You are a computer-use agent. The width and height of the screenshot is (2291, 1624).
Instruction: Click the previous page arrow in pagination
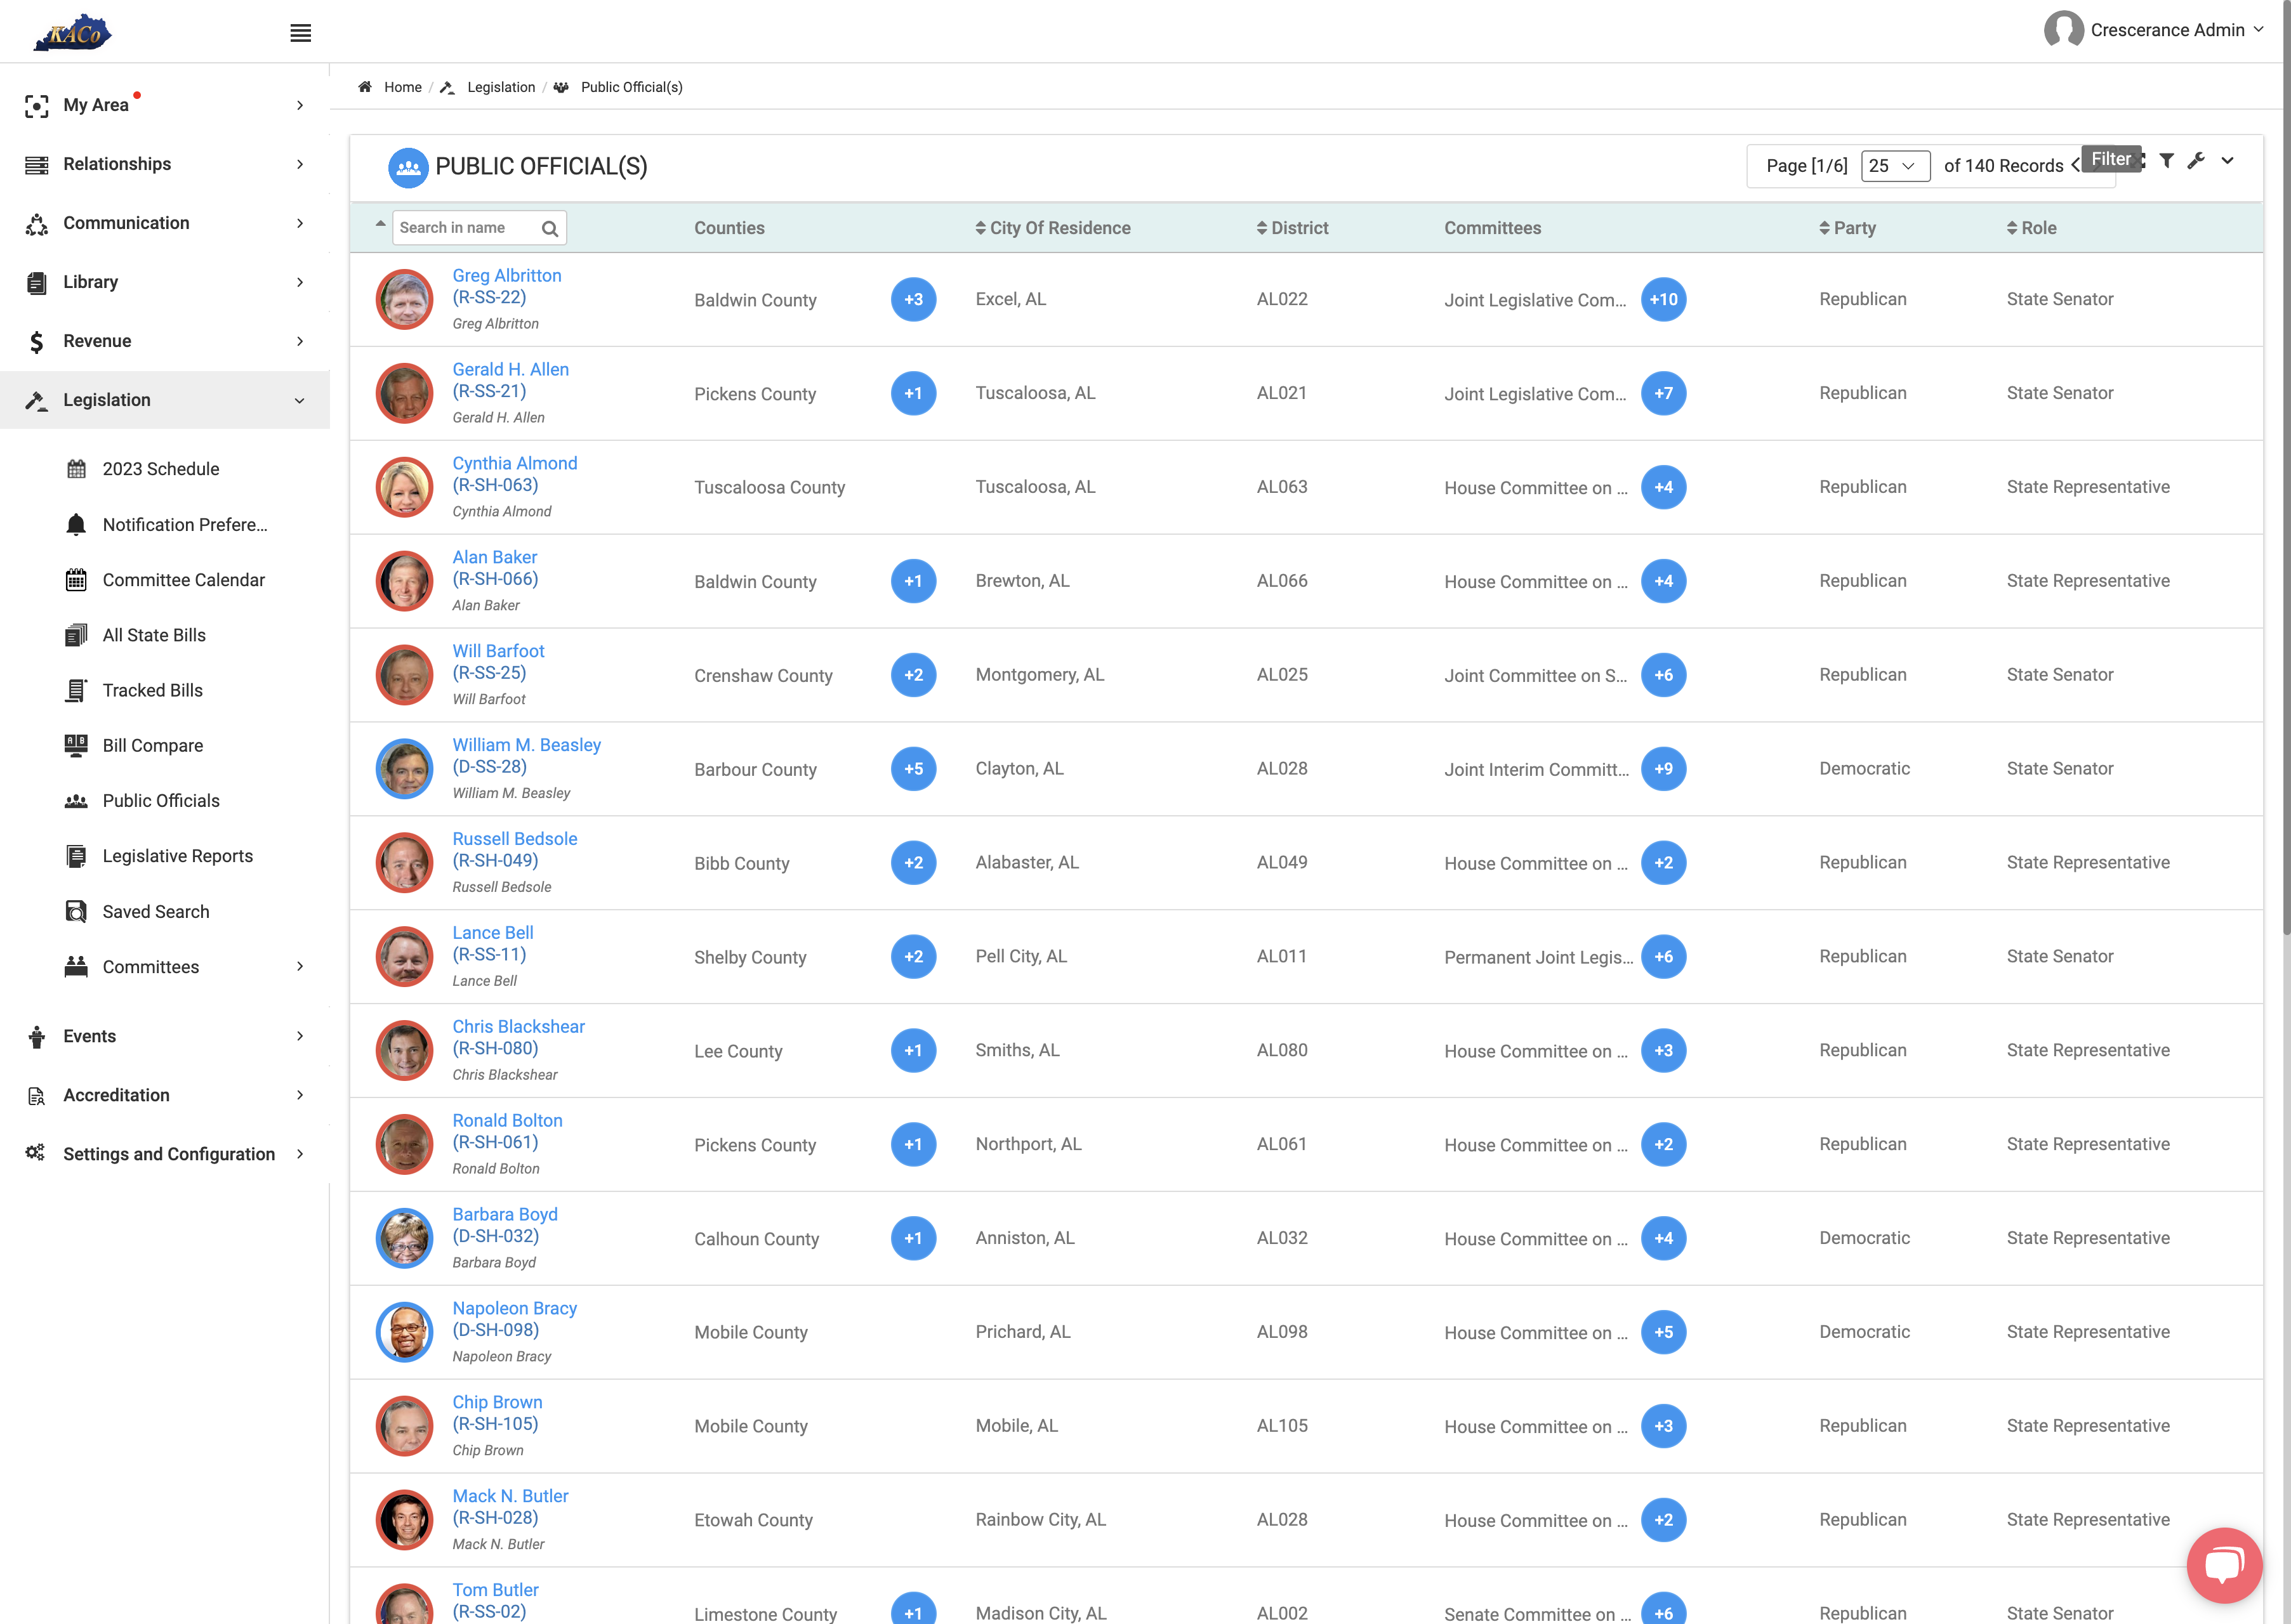pyautogui.click(x=2075, y=166)
